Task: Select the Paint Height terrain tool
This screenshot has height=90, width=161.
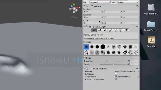Action: point(99,30)
